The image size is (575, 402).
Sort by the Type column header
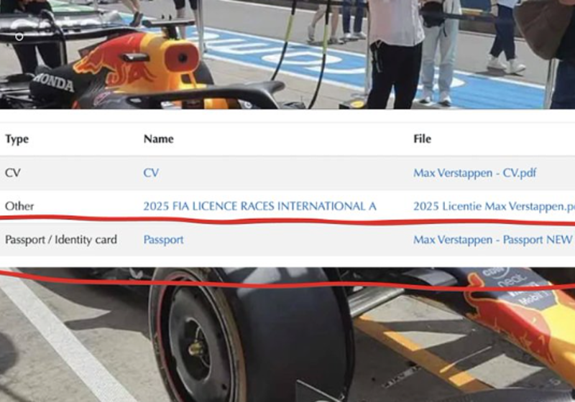pos(17,139)
